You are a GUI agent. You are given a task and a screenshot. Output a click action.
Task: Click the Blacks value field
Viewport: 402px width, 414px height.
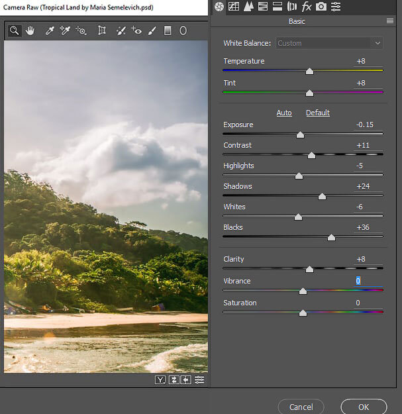click(x=368, y=228)
